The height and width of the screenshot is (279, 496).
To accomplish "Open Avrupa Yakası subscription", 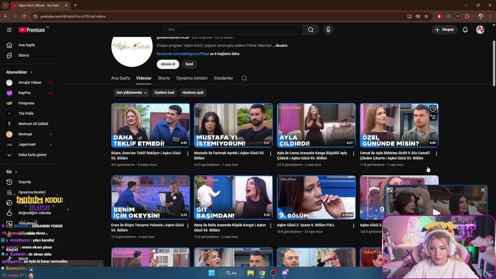I will [30, 83].
